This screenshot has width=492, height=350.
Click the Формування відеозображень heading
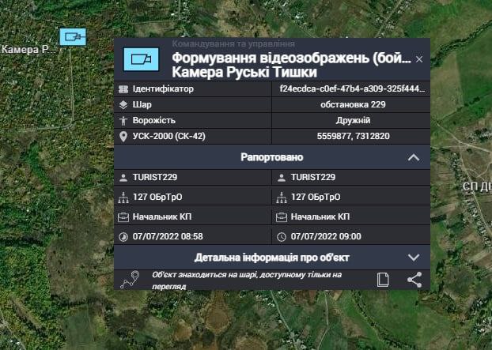click(292, 58)
